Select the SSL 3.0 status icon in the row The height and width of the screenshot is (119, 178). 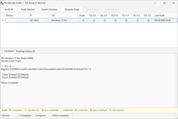[x=105, y=20]
